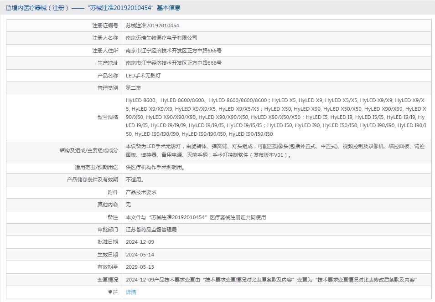
Task: Select the intended use text 供医疗机构作手术照明用
Action: click(155, 167)
